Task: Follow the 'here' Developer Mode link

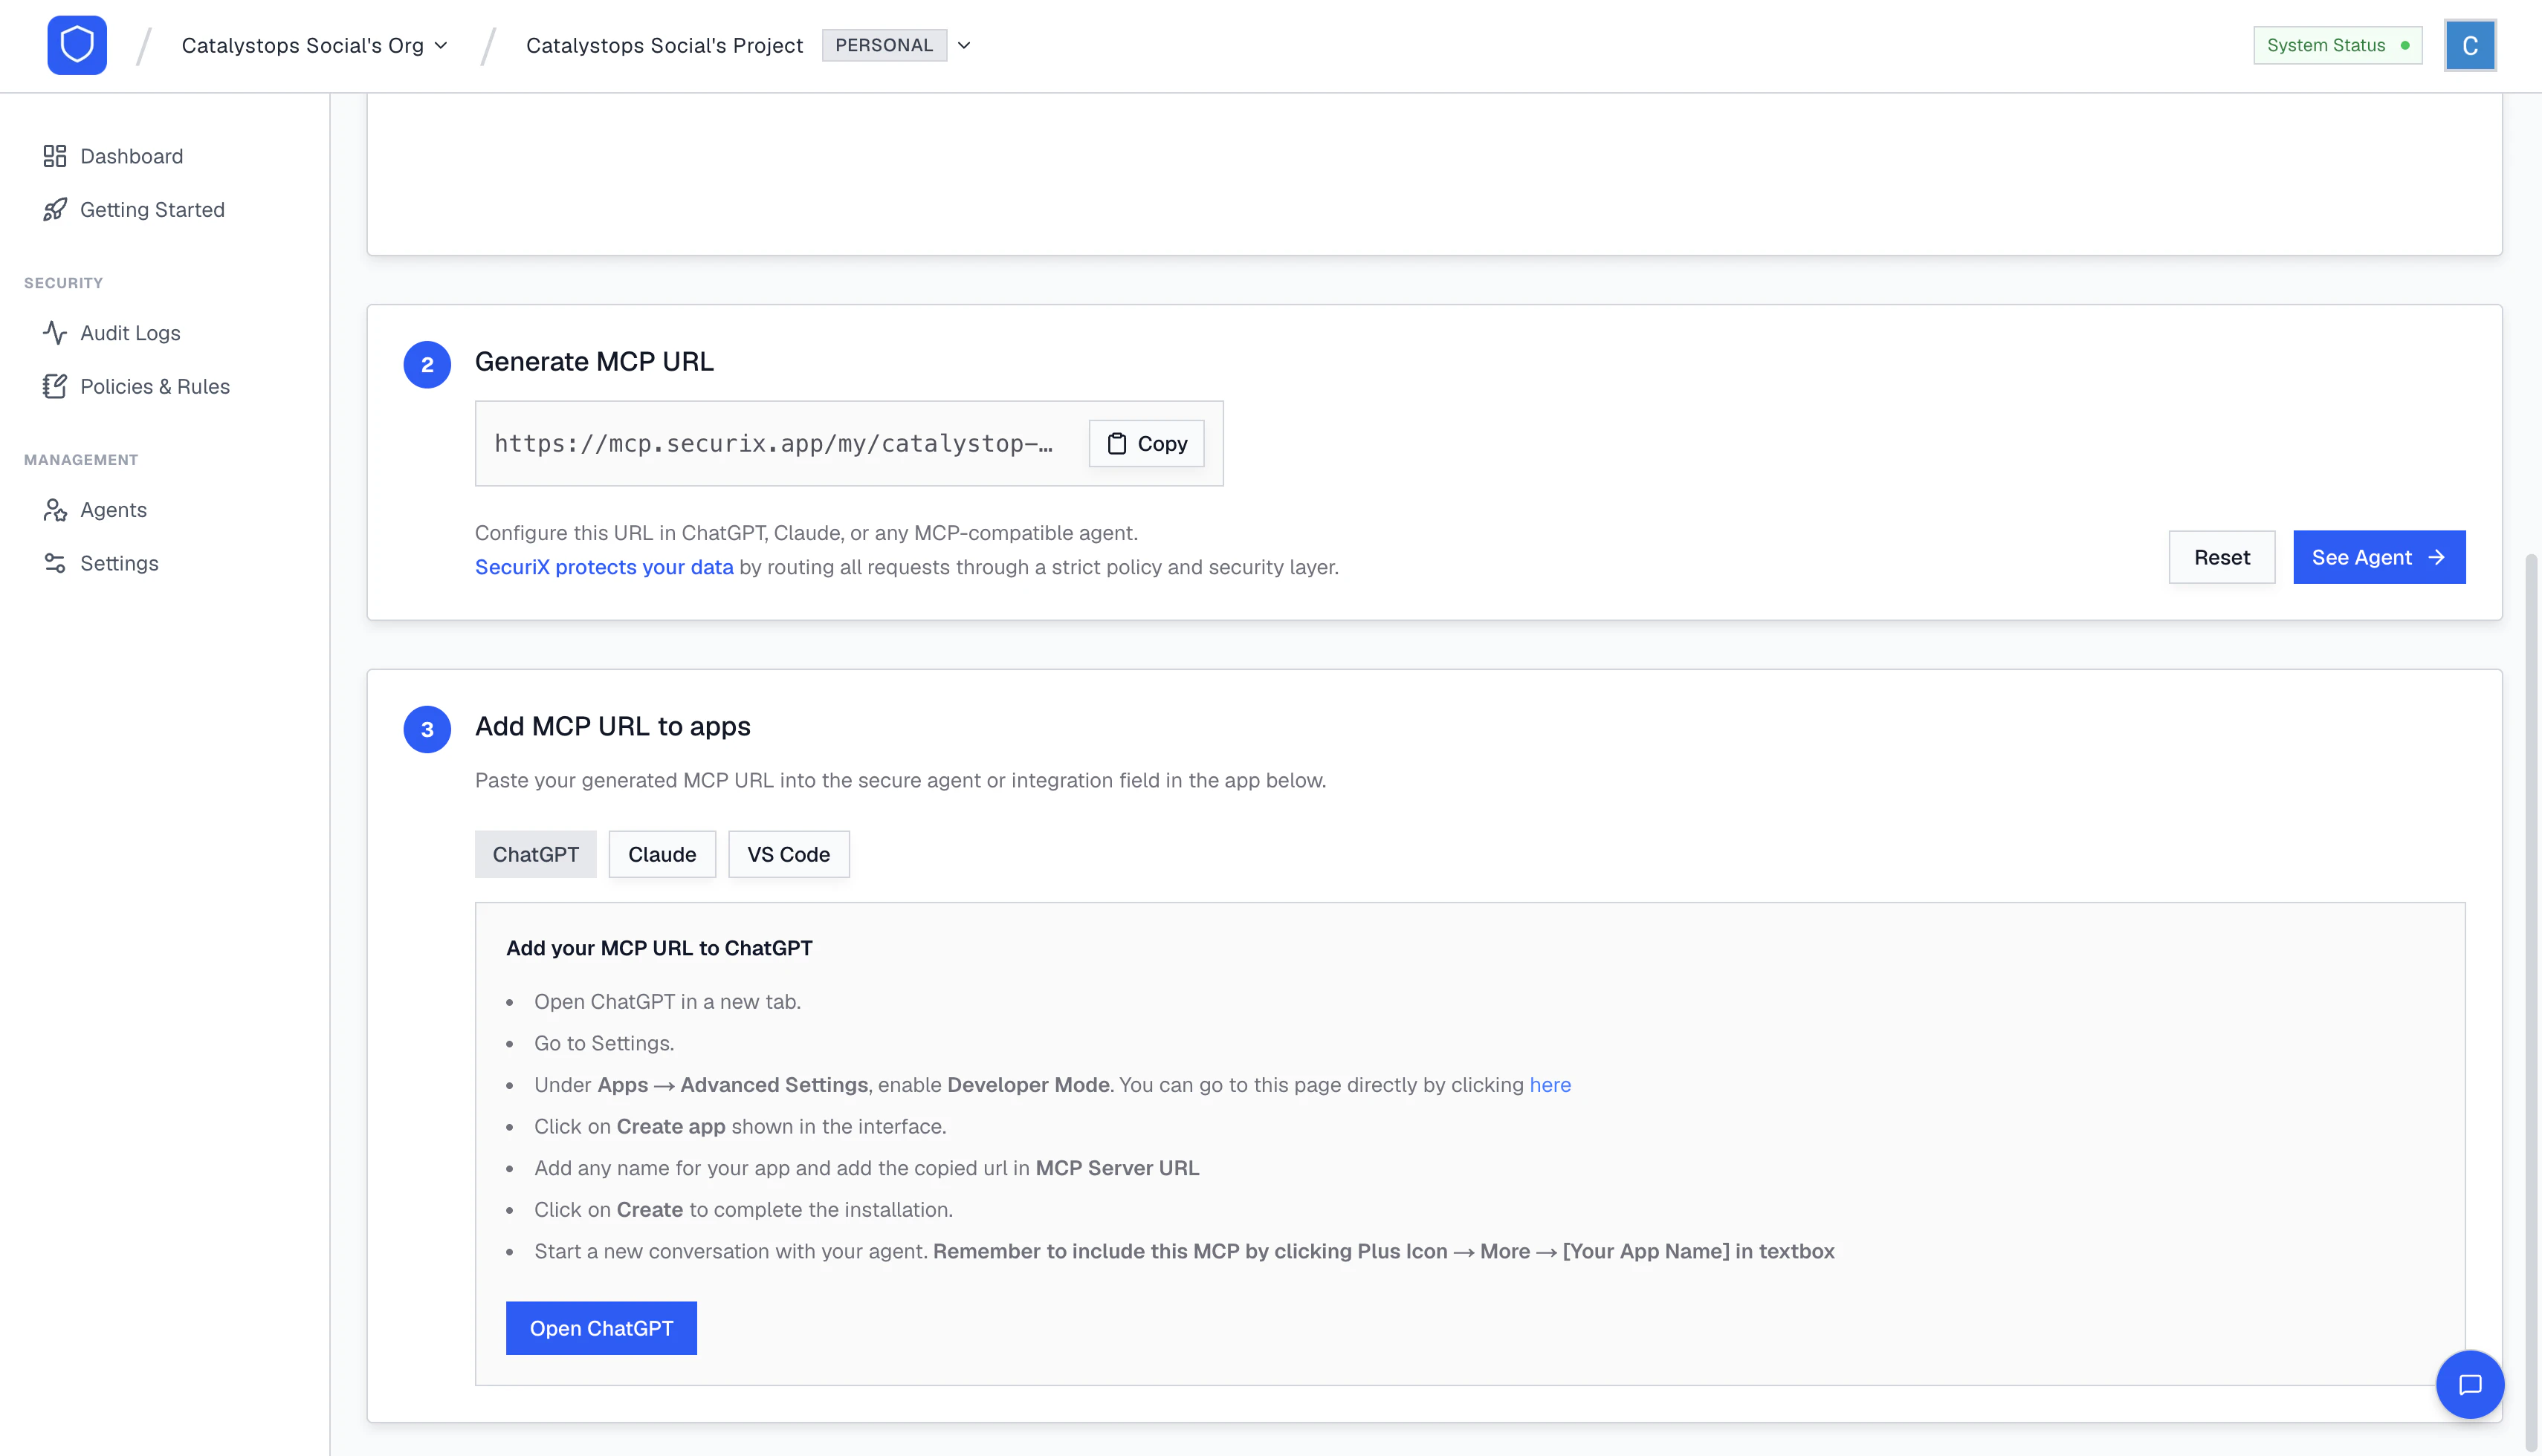Action: click(x=1550, y=1084)
